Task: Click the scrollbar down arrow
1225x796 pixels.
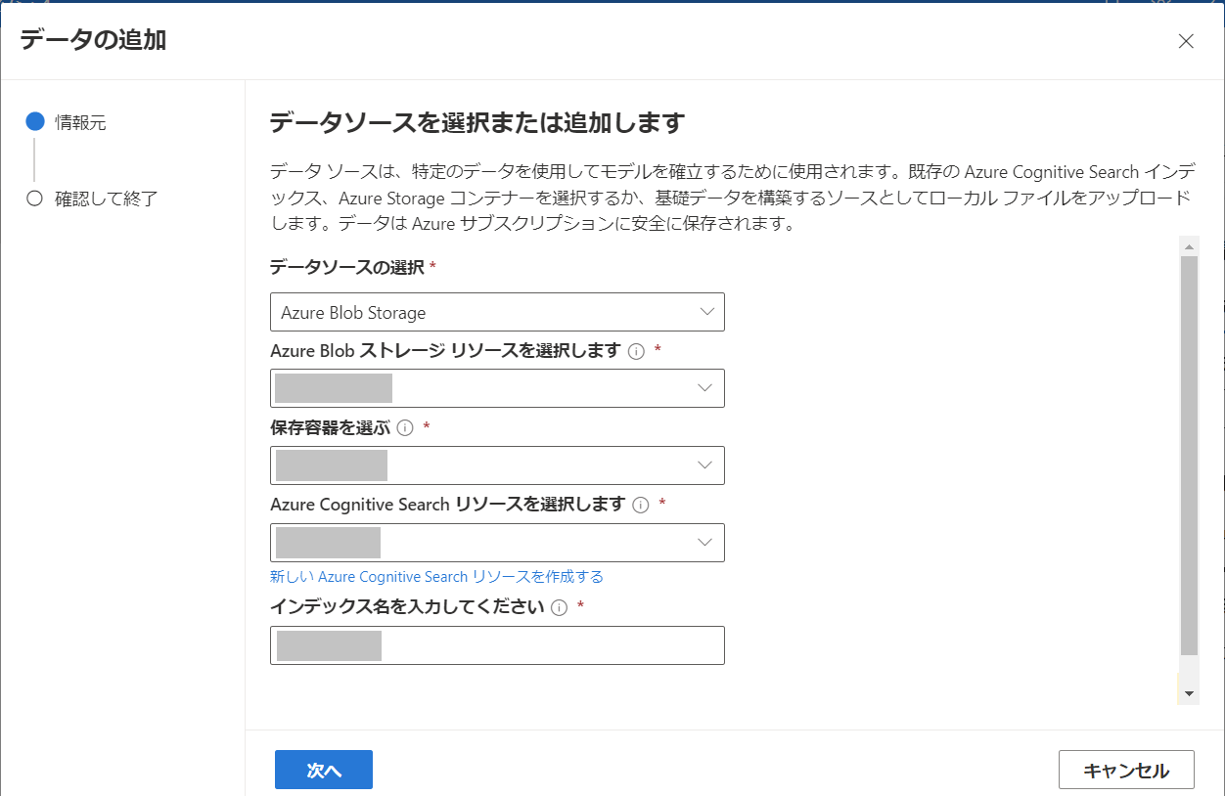Action: pyautogui.click(x=1189, y=693)
